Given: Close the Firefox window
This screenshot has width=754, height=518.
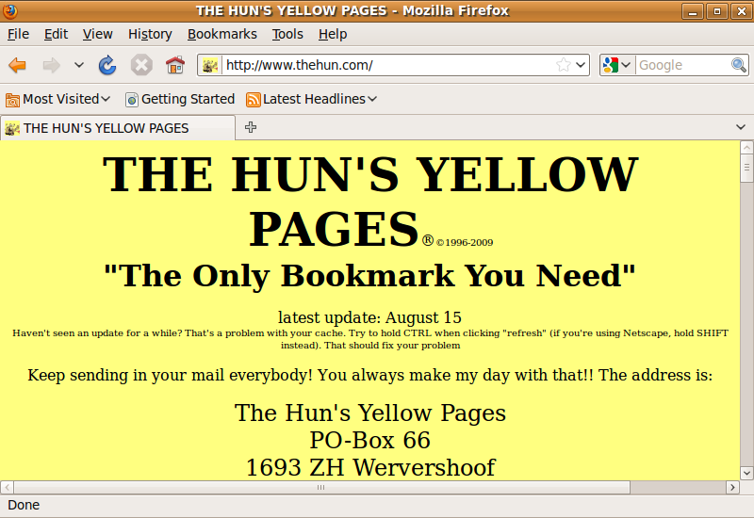Looking at the screenshot, I should 741,11.
